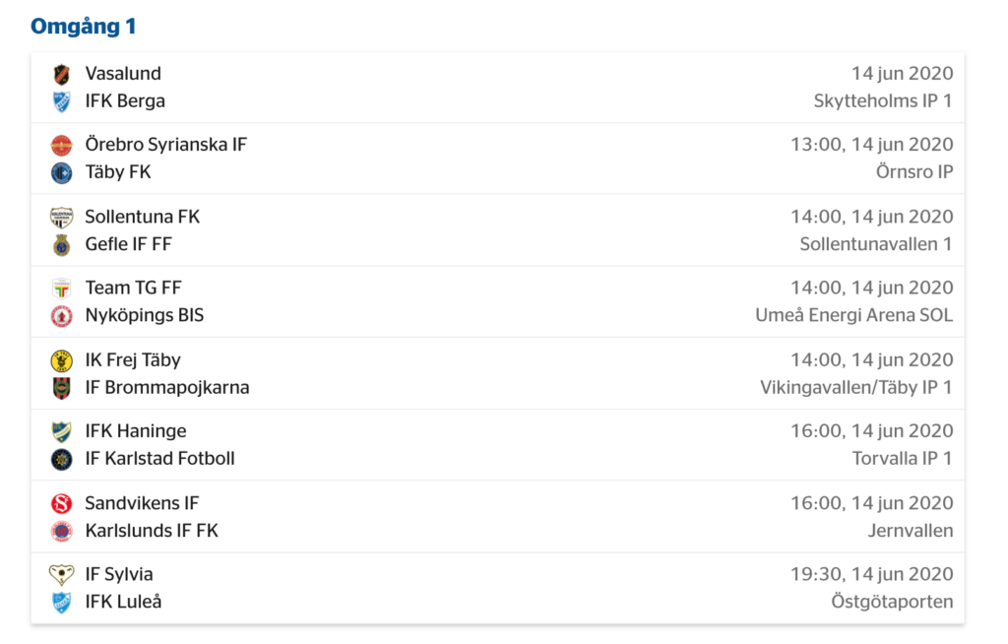Viewport: 1008px width, 644px height.
Task: Click the IFK Berga club crest
Action: click(x=61, y=101)
